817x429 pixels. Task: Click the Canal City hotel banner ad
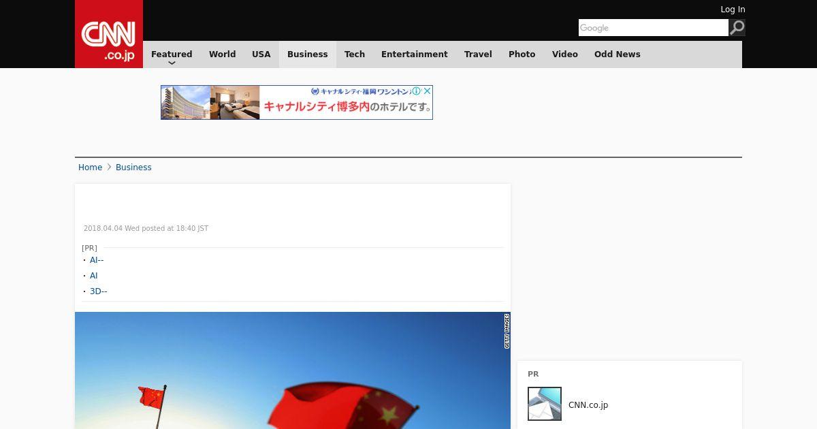297,102
